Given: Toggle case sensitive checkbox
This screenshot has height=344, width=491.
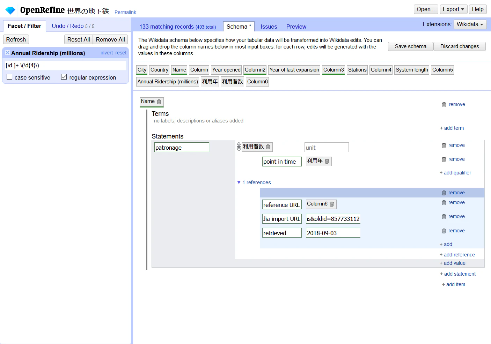Looking at the screenshot, I should click(9, 77).
